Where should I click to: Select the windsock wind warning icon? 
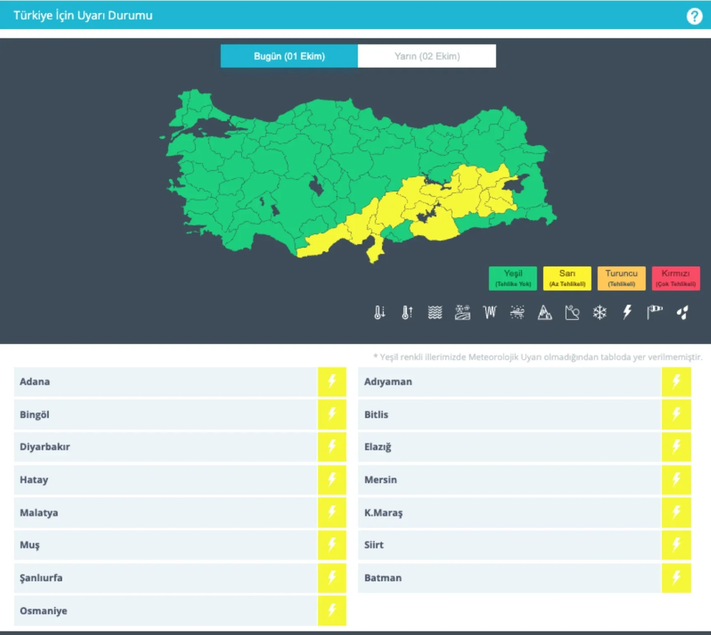pos(655,312)
